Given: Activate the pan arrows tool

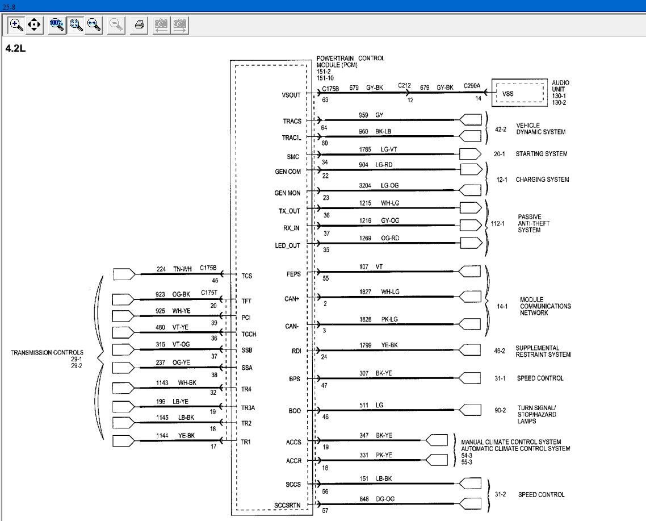Looking at the screenshot, I should coord(34,25).
